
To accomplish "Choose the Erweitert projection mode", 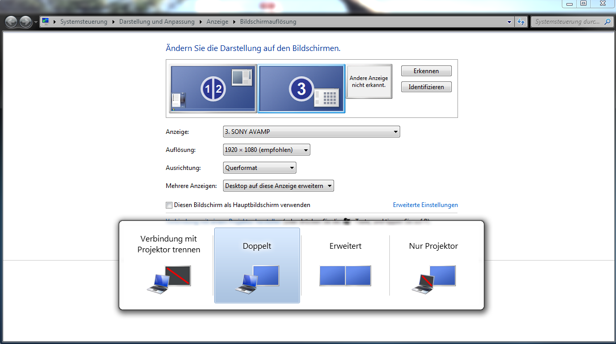I will (345, 265).
